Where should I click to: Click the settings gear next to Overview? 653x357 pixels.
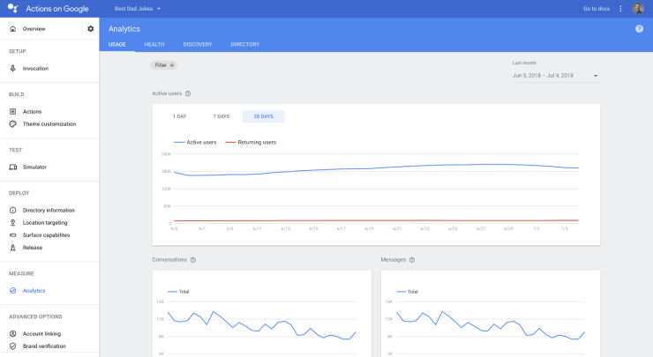point(90,29)
